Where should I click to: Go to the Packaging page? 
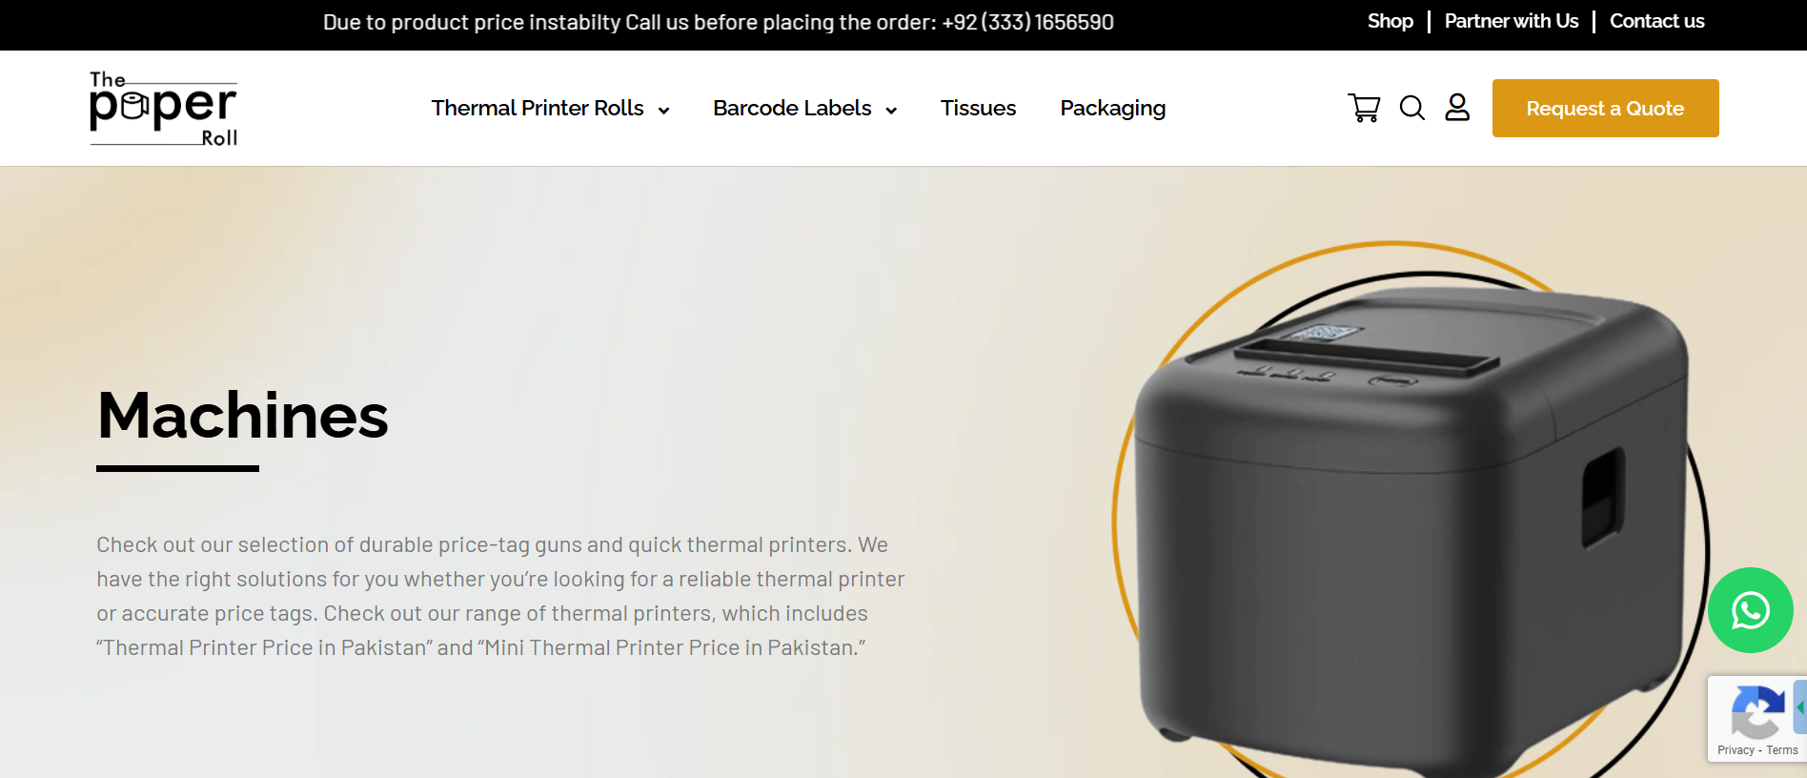coord(1113,109)
